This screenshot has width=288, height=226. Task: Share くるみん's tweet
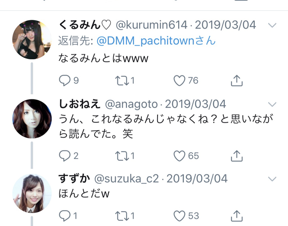pyautogui.click(x=237, y=80)
